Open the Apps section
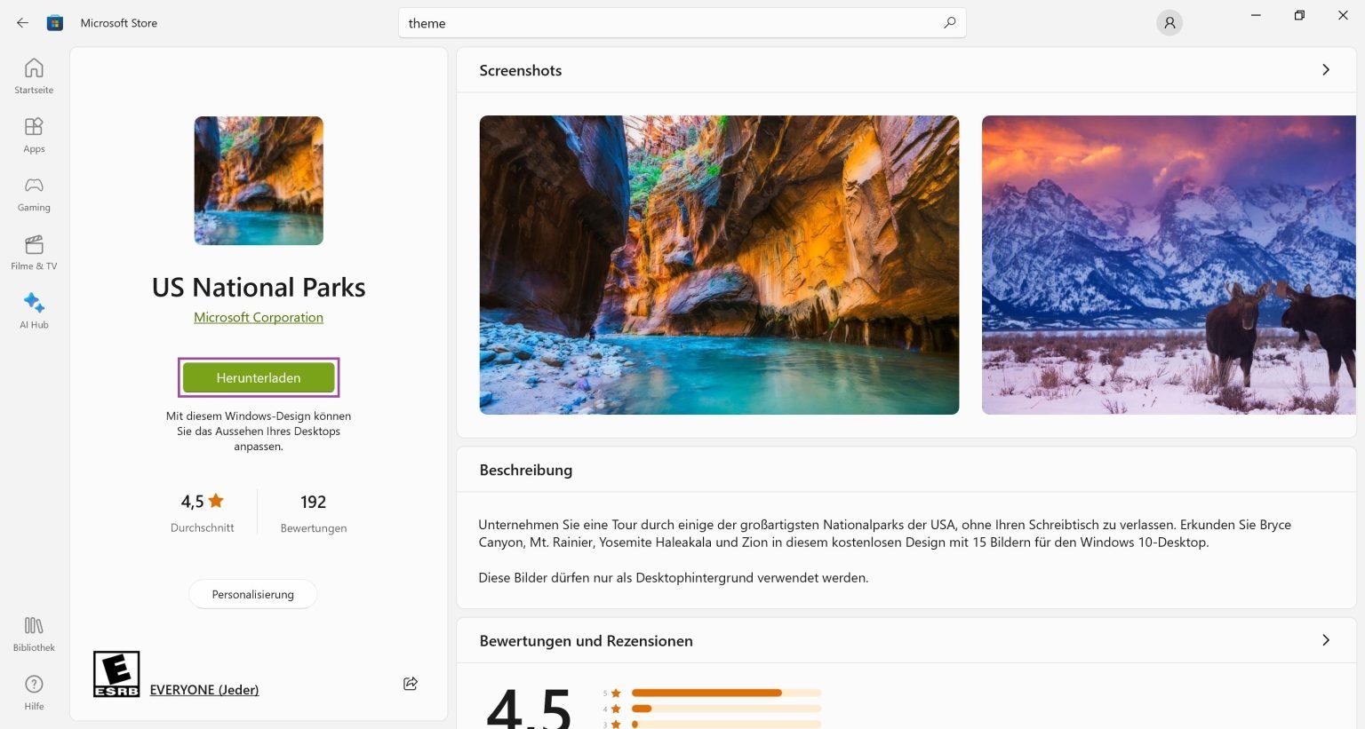The height and width of the screenshot is (729, 1365). pyautogui.click(x=33, y=135)
